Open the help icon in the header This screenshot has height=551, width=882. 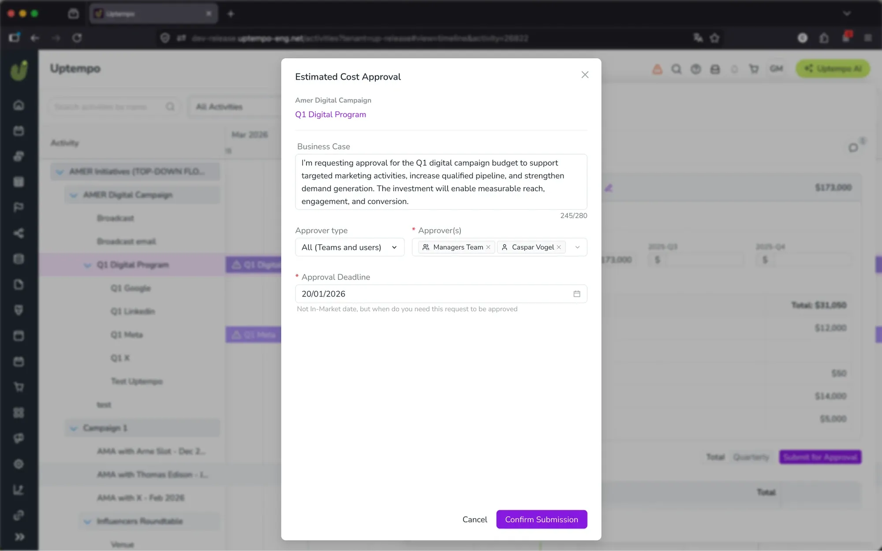[x=695, y=69]
